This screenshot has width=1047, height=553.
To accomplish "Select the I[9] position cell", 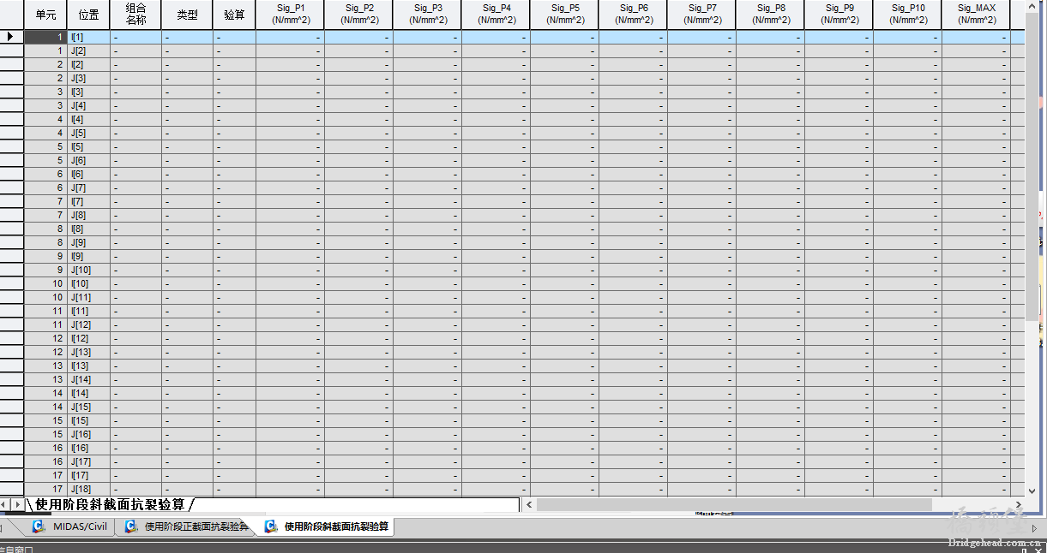I will click(88, 256).
